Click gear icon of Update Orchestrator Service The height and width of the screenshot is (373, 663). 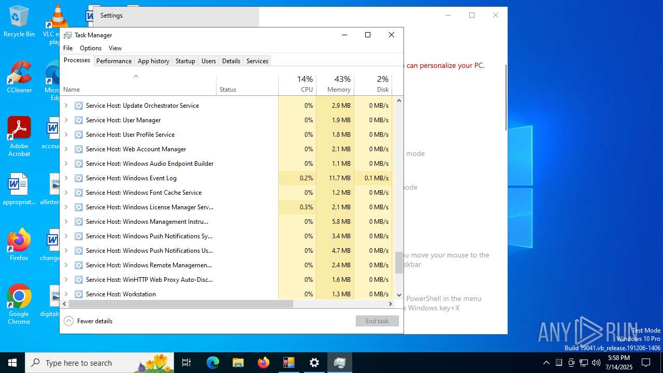tap(79, 106)
